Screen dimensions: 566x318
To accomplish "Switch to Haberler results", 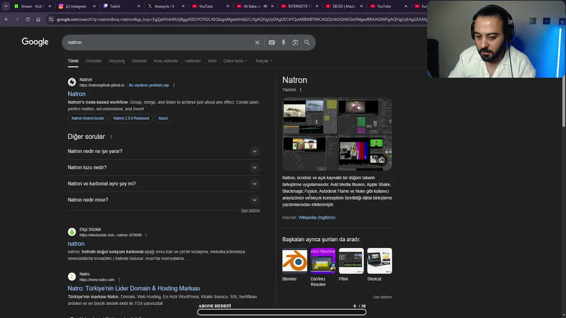I will 193,61.
